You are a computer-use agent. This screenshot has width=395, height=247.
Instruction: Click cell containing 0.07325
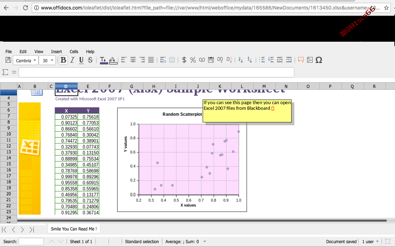(x=66, y=117)
